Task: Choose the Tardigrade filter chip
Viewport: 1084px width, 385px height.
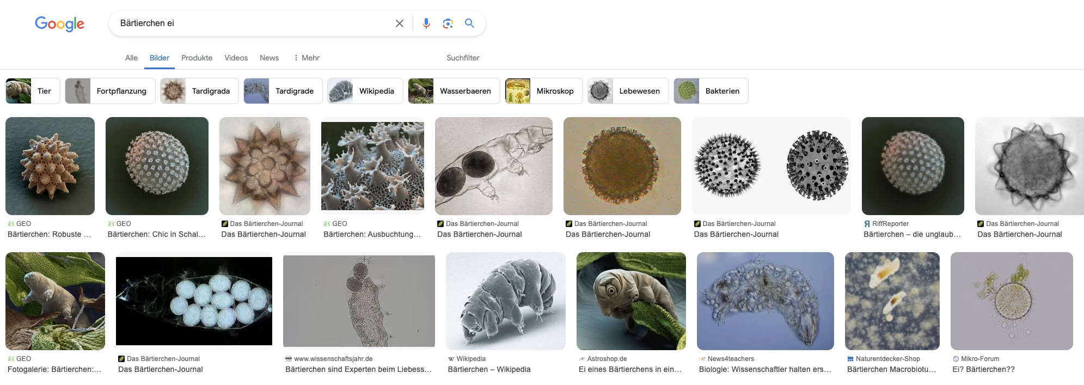Action: 283,91
